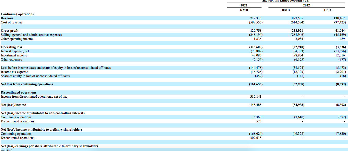Select the "Gross profit" row label

[x=10, y=31]
